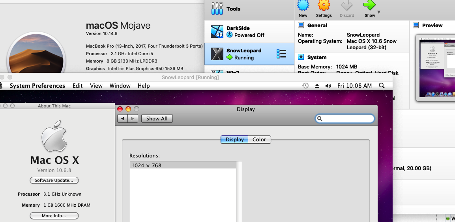Go forward in Display preferences
Screen dimensions: 455x222
[x=133, y=118]
